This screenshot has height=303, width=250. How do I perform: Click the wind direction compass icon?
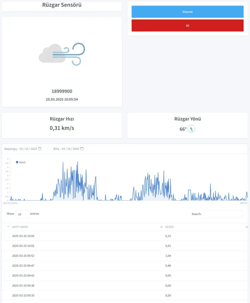click(191, 129)
